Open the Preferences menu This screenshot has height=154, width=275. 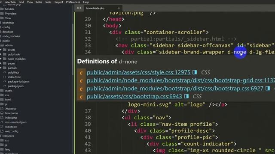coord(73,2)
